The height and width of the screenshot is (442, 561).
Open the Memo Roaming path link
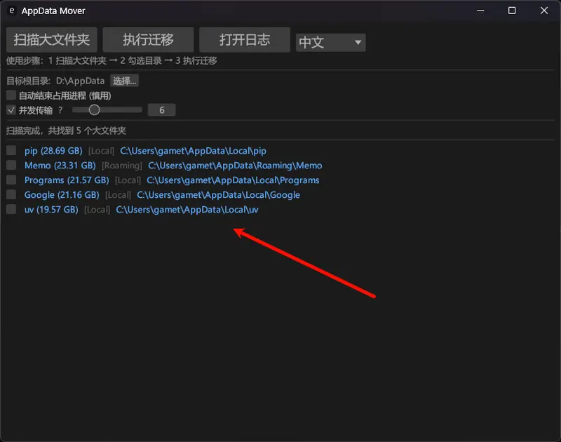click(x=234, y=165)
